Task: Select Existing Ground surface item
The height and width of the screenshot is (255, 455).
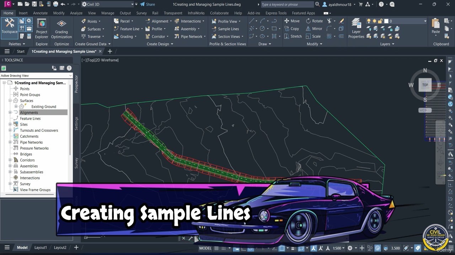Action: coord(44,107)
